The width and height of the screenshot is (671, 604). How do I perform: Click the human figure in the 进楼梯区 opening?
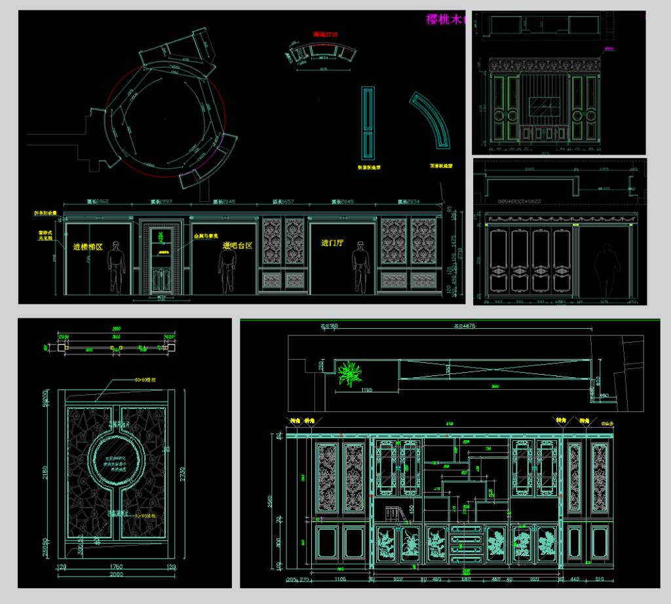click(x=116, y=267)
